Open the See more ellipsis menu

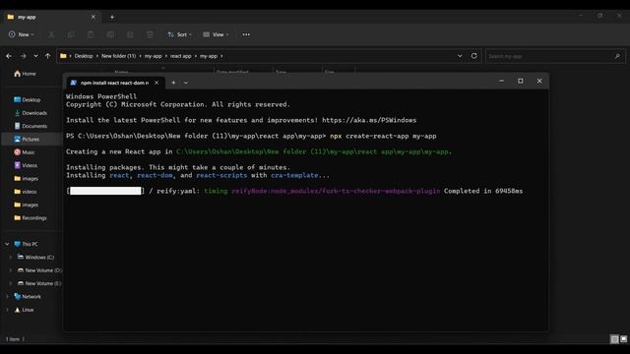(246, 35)
